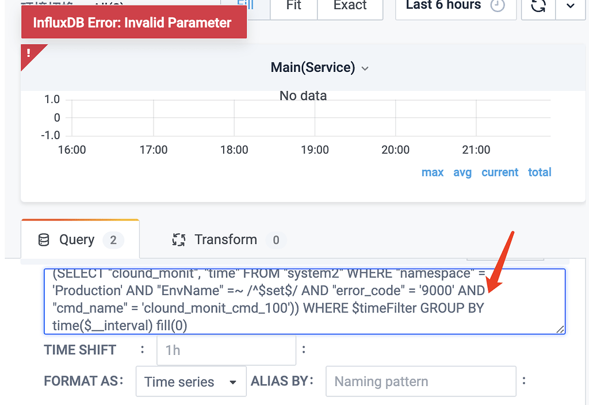Switch to the Transform tab
Screen dimensions: 589x405
pyautogui.click(x=224, y=239)
